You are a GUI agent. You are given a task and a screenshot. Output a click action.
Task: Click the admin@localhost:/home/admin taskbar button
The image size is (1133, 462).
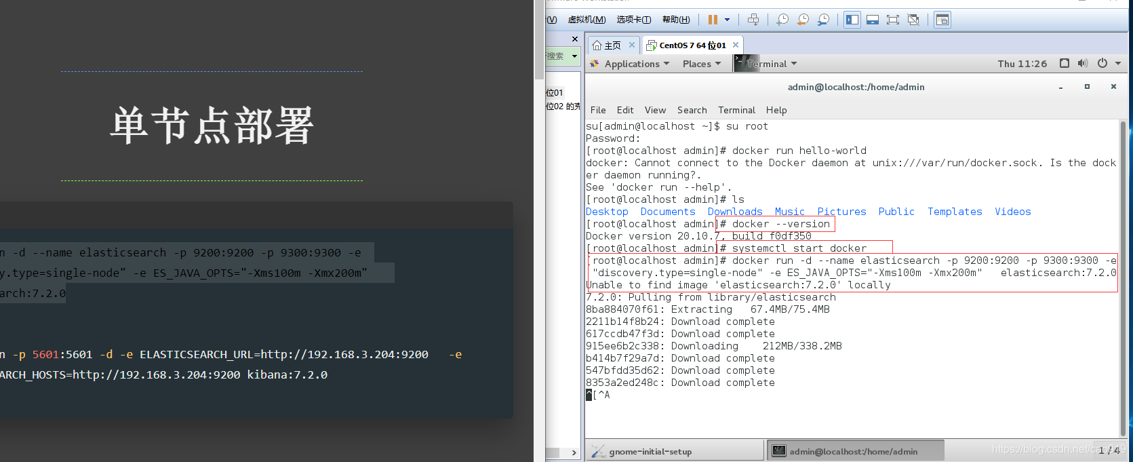click(856, 451)
